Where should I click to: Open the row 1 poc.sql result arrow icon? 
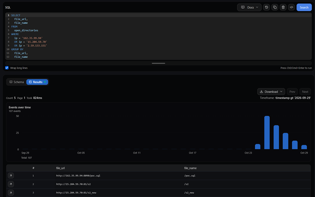point(11,176)
